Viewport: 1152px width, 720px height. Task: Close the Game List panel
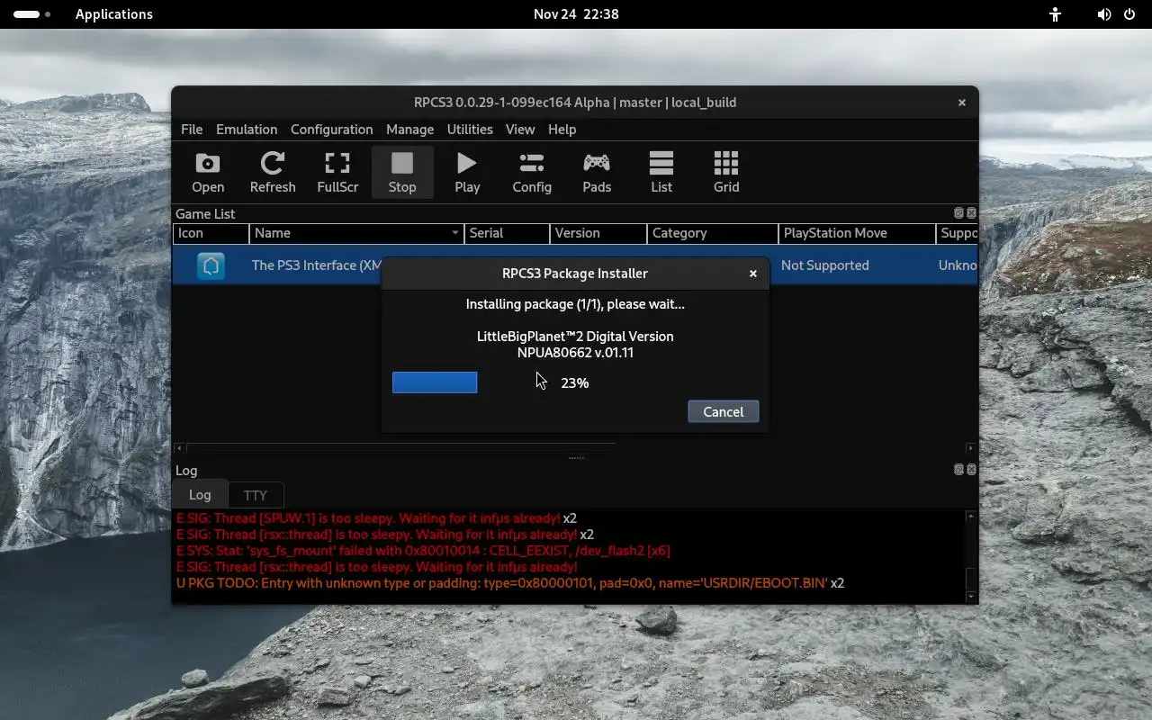pos(971,213)
